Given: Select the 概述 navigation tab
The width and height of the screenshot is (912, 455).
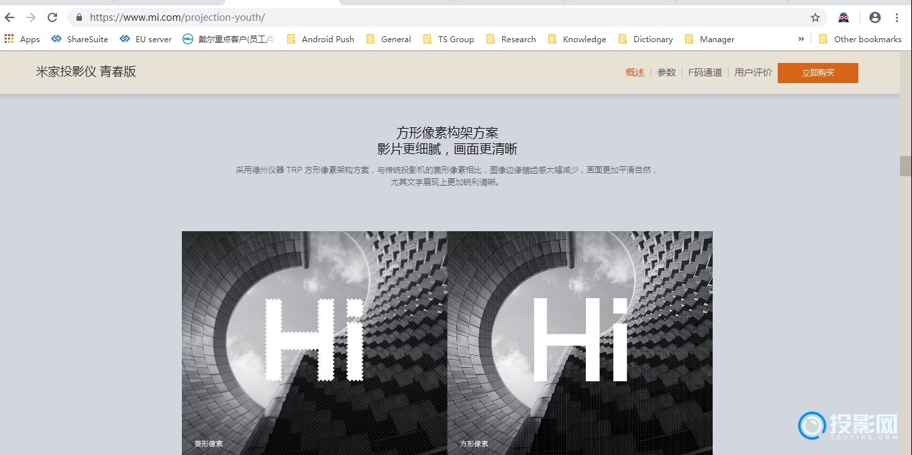Looking at the screenshot, I should tap(635, 72).
